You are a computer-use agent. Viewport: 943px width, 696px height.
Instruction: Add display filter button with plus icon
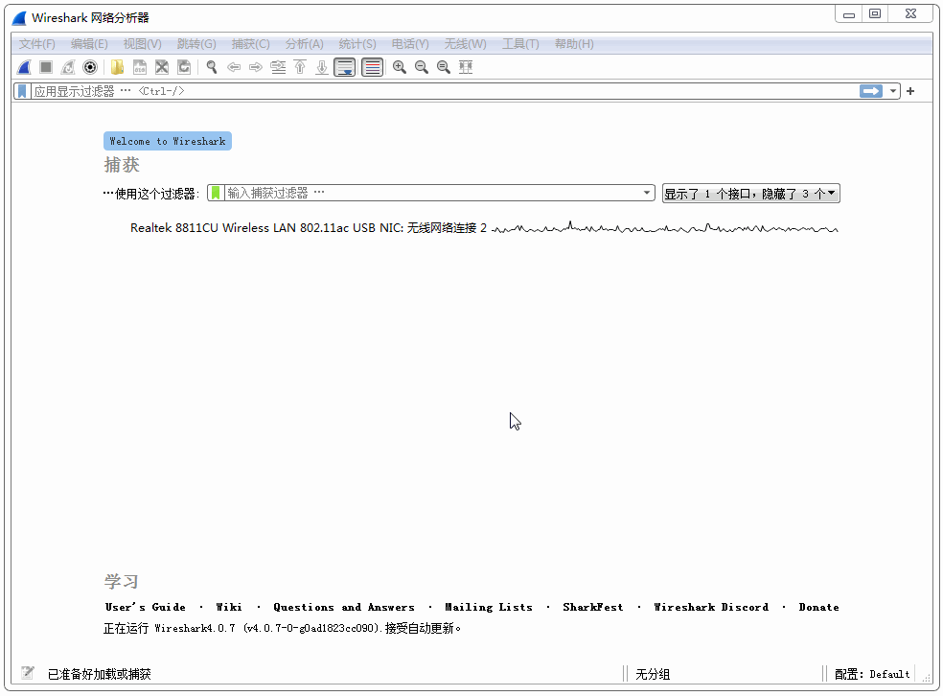click(x=910, y=91)
